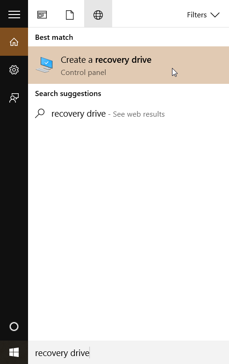
Task: Open the Feedback icon in sidebar
Action: click(x=14, y=98)
